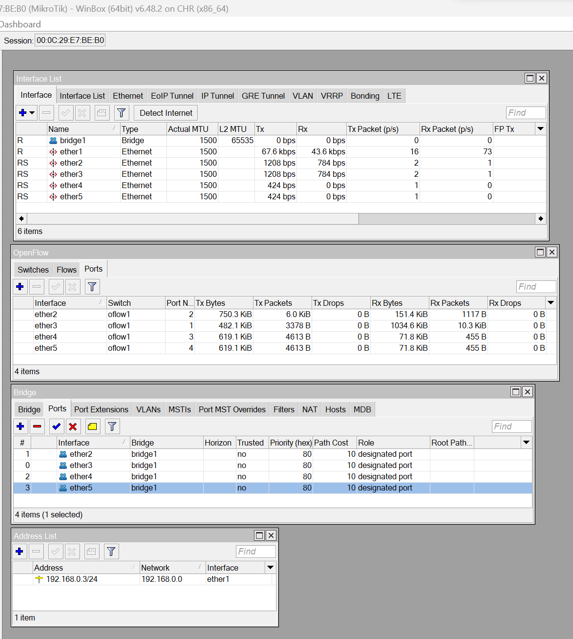The width and height of the screenshot is (573, 639).
Task: Switch to the EoIP Tunnel tab
Action: (x=172, y=96)
